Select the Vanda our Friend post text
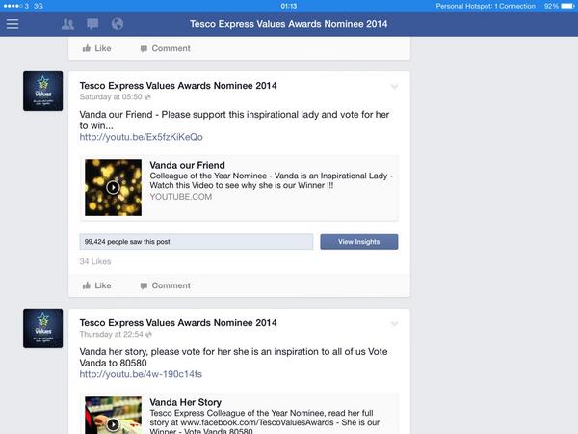 click(234, 120)
